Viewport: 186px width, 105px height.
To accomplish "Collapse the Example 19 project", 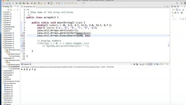I will pyautogui.click(x=3, y=58).
